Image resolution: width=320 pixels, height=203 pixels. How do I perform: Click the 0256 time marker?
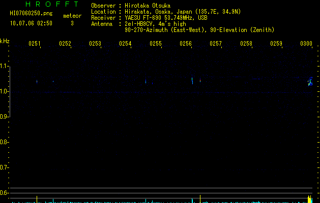(186, 44)
